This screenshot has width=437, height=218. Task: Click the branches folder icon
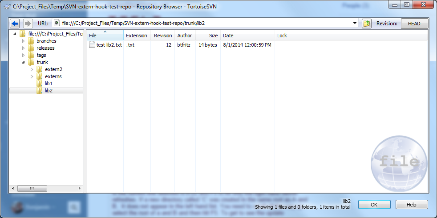[31, 41]
